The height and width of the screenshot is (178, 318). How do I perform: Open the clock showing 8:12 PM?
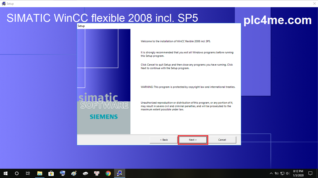298,173
